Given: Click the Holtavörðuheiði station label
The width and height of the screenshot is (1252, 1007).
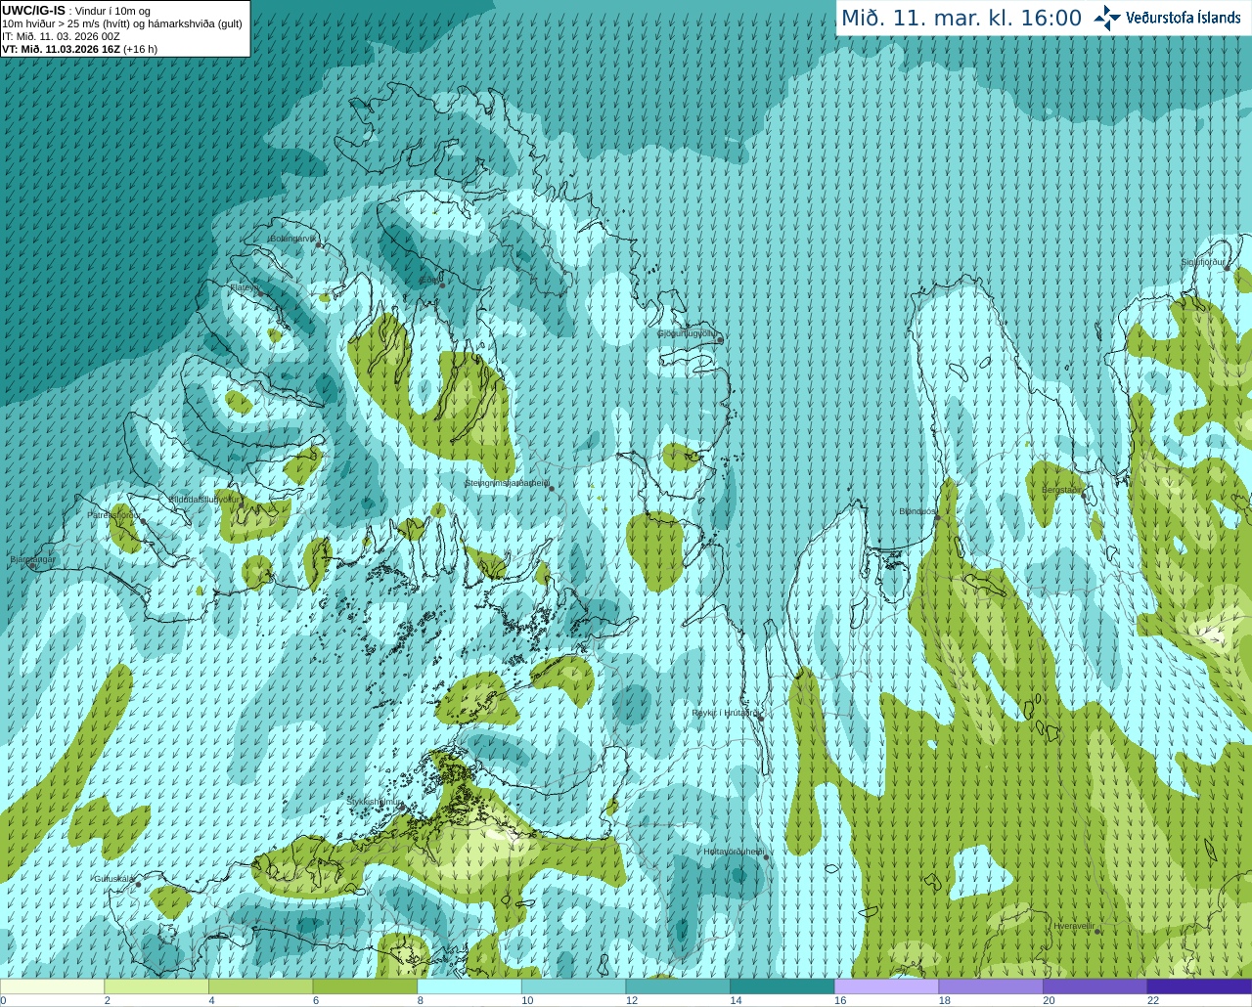Looking at the screenshot, I should [734, 852].
